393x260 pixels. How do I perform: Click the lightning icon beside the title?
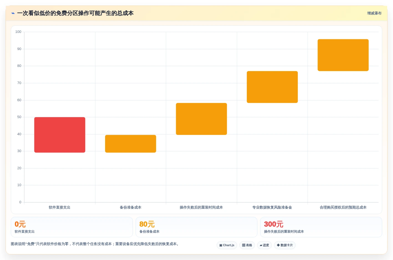[13, 13]
